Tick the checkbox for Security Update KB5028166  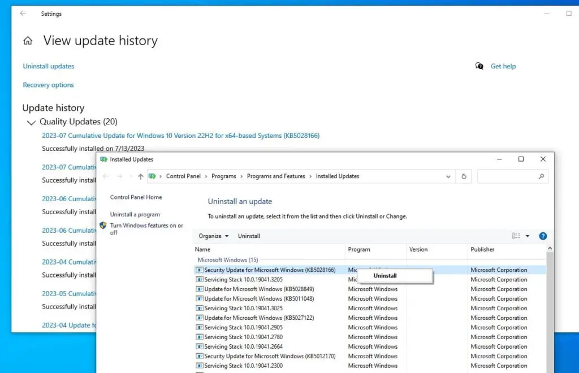tap(198, 270)
